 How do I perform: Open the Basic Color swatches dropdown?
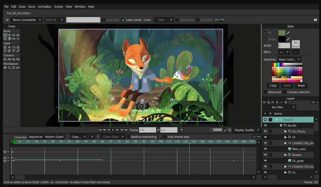pos(289,59)
